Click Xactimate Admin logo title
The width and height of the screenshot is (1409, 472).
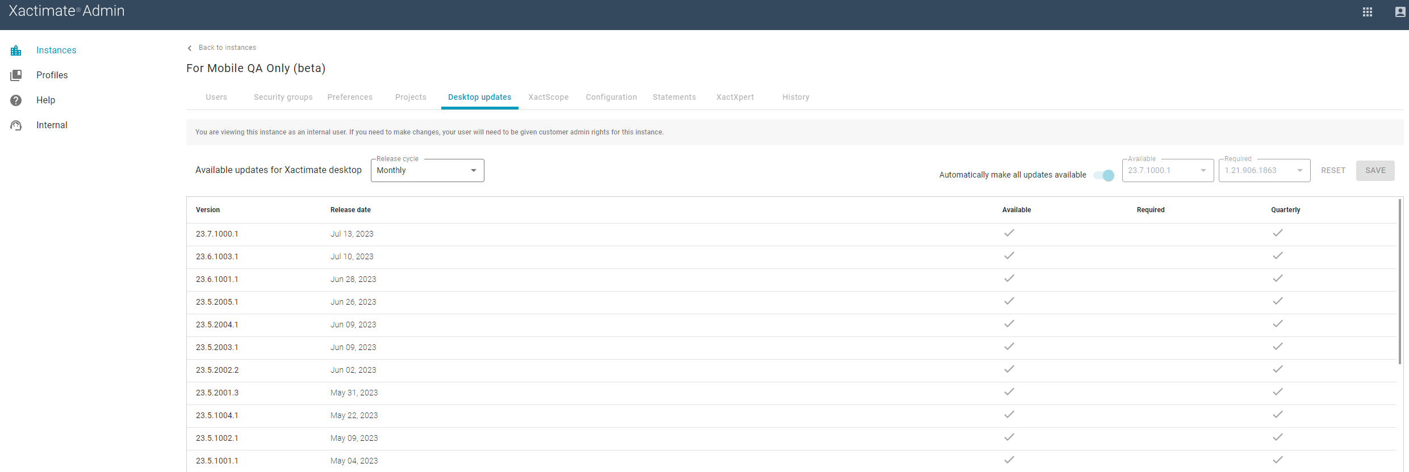pyautogui.click(x=66, y=11)
